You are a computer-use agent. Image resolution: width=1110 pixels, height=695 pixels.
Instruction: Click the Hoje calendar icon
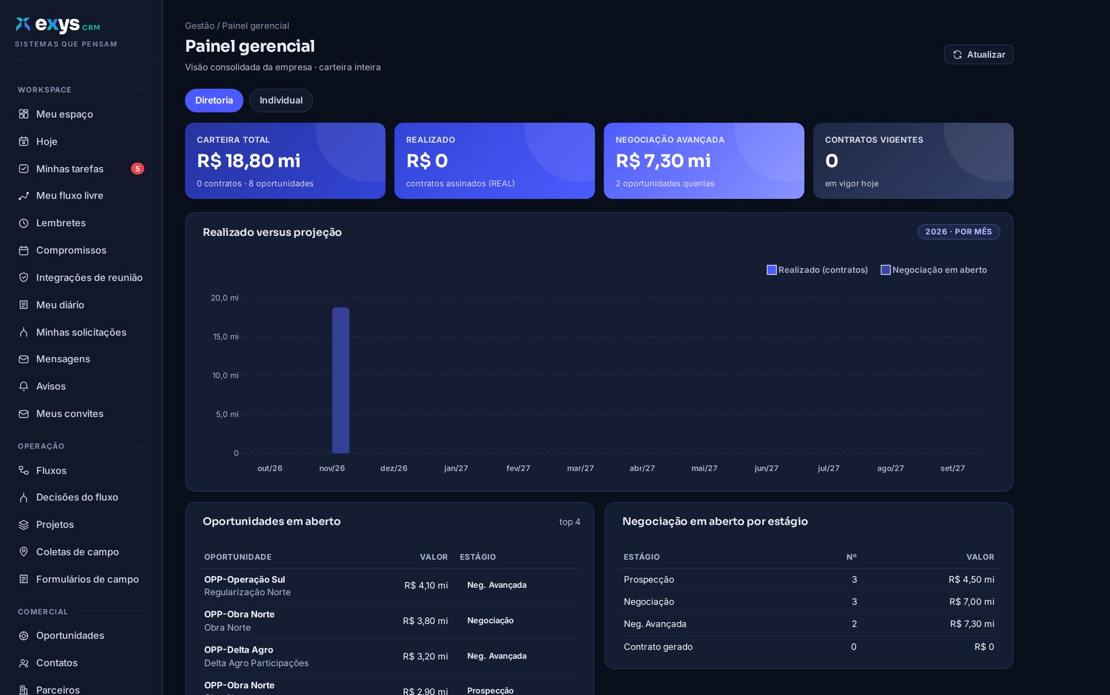23,142
